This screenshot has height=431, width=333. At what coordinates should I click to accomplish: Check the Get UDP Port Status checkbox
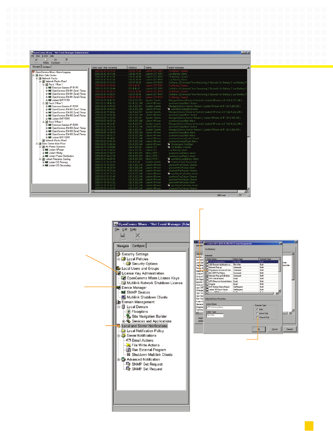click(207, 273)
